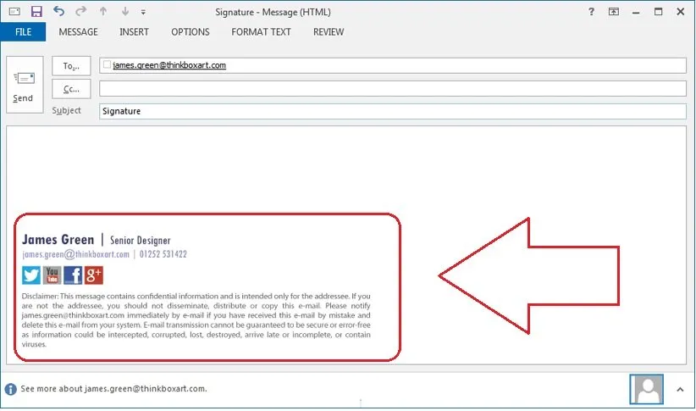The width and height of the screenshot is (696, 411).
Task: Click the Save icon in the title bar
Action: [36, 12]
